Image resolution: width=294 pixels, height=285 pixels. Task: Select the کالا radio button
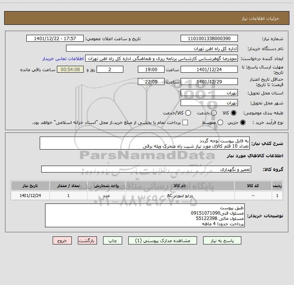(x=234, y=113)
